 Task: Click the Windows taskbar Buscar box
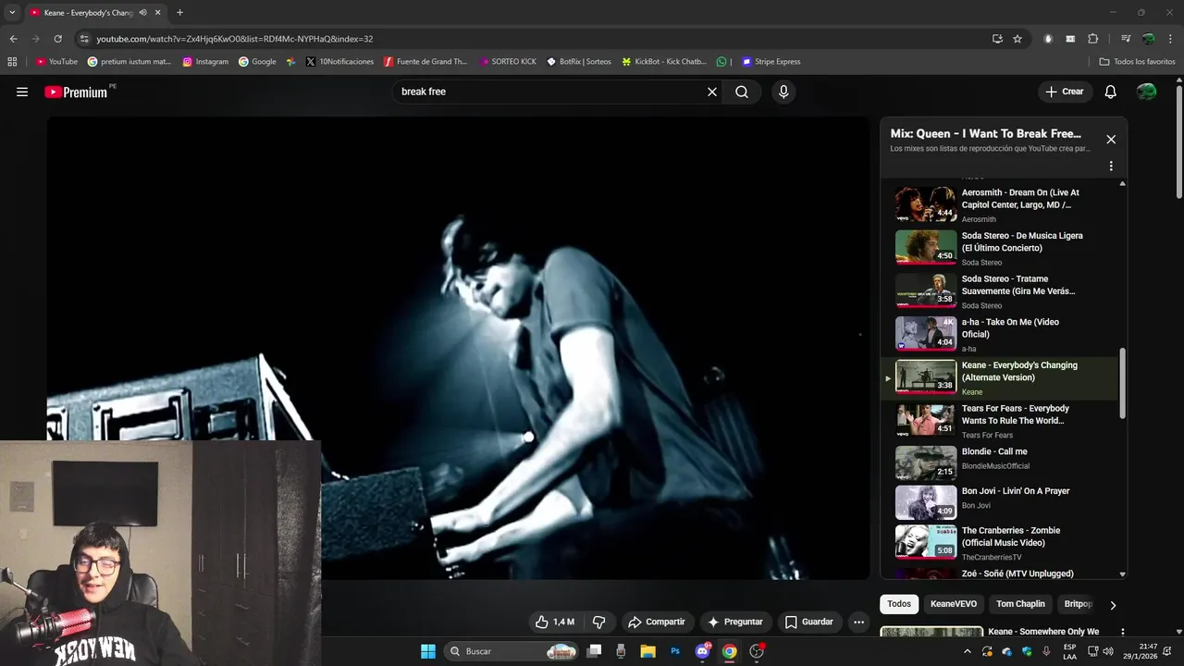pyautogui.click(x=512, y=651)
